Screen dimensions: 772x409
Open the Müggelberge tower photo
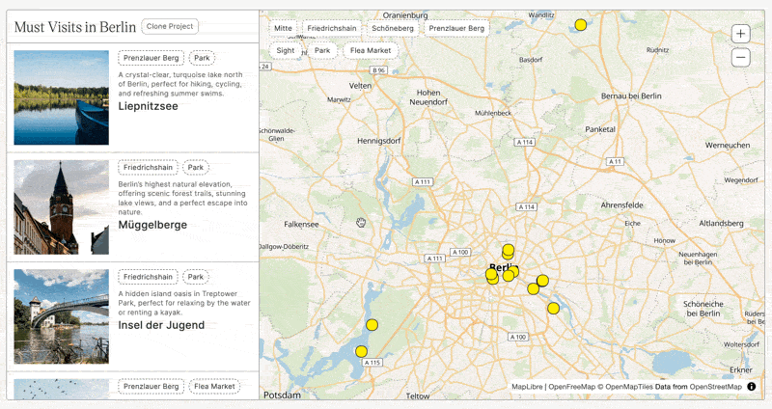click(x=62, y=207)
